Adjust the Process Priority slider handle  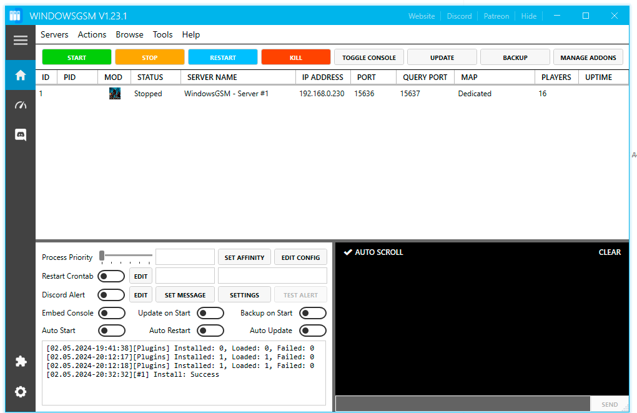102,256
